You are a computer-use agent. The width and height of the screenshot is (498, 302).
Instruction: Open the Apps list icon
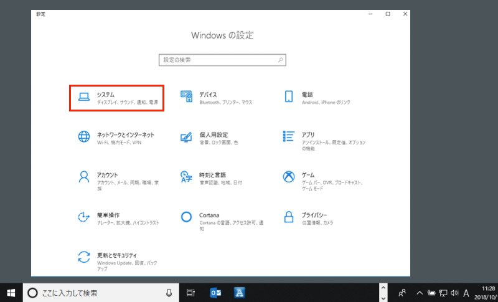(x=289, y=136)
